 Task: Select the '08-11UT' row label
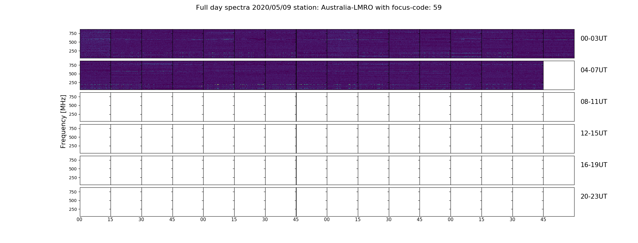pos(594,102)
